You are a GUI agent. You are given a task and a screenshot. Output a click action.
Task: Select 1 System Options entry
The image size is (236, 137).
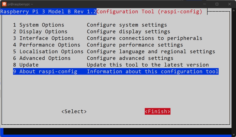(39, 25)
